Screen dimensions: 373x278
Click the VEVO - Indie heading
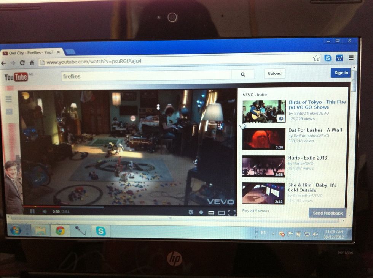(x=255, y=95)
